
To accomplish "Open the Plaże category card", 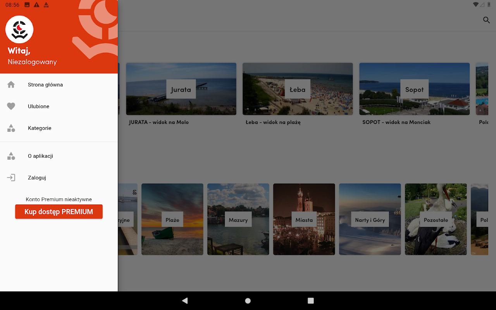I will pyautogui.click(x=172, y=219).
